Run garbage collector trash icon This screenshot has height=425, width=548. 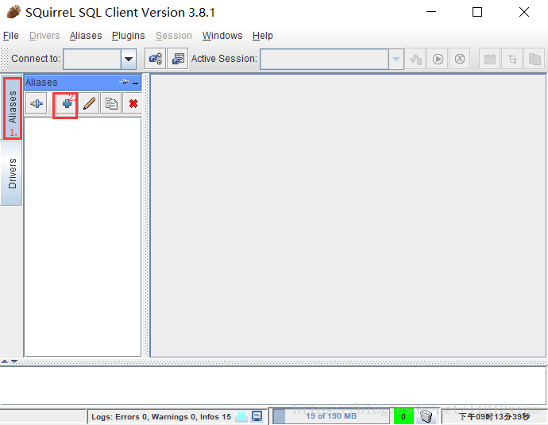point(426,416)
